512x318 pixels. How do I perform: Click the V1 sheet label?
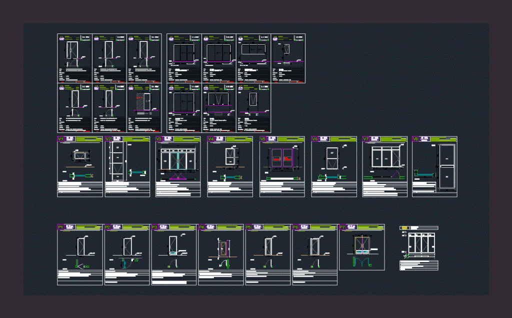pos(60,139)
